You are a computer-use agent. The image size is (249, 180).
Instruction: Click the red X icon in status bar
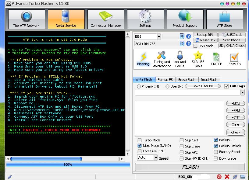point(227,177)
